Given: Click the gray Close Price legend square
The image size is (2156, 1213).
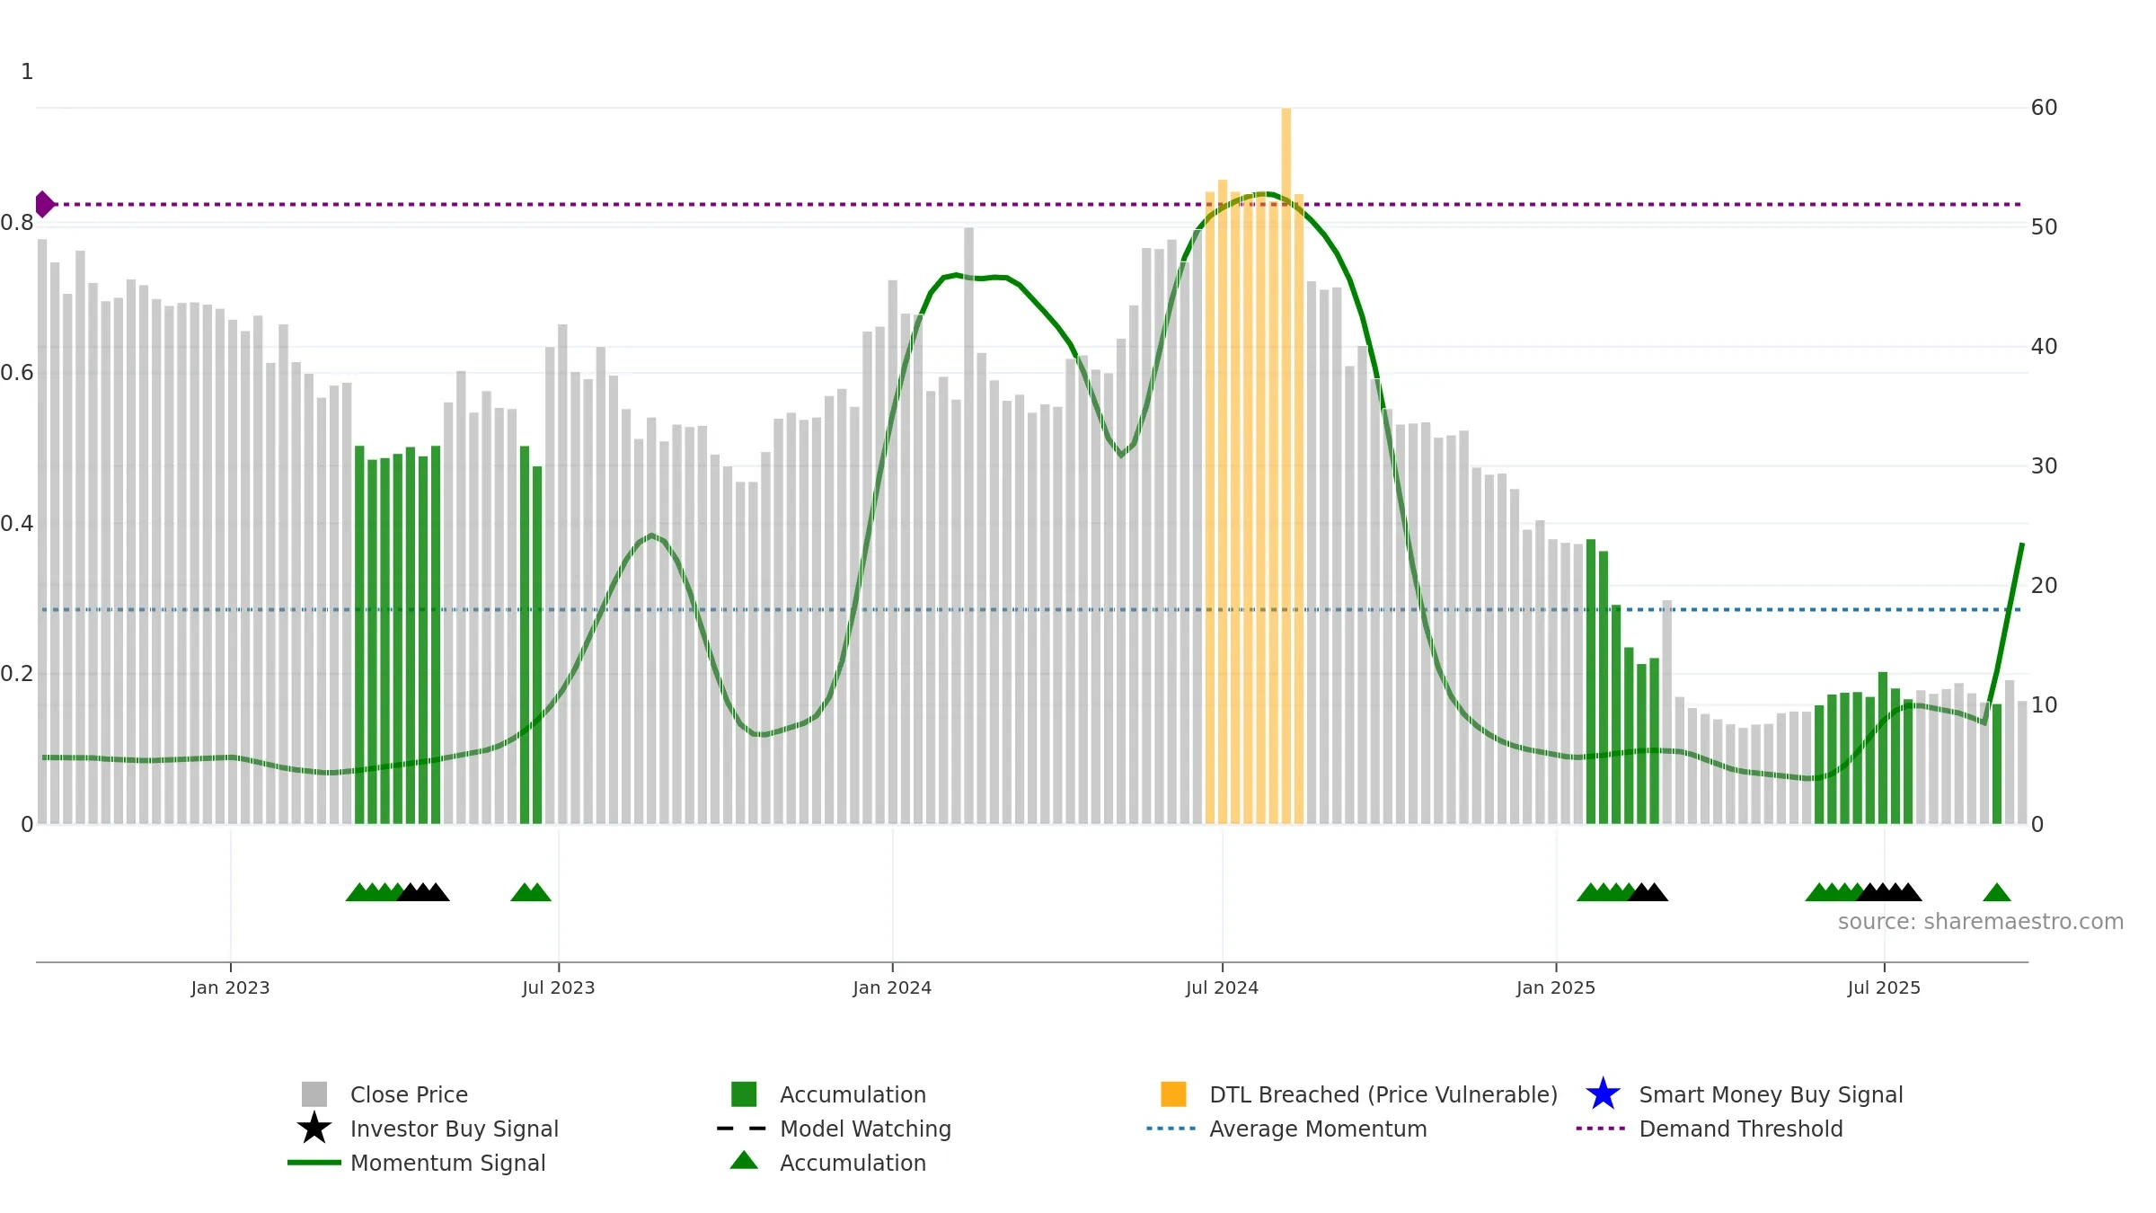Looking at the screenshot, I should pyautogui.click(x=314, y=1093).
